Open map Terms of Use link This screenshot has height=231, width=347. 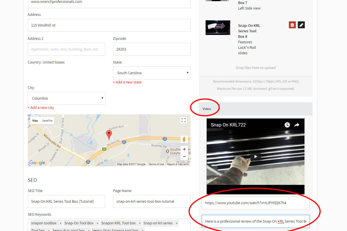[x=156, y=164]
